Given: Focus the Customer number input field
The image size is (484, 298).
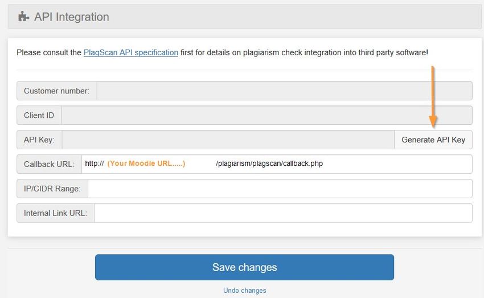Looking at the screenshot, I should 284,91.
